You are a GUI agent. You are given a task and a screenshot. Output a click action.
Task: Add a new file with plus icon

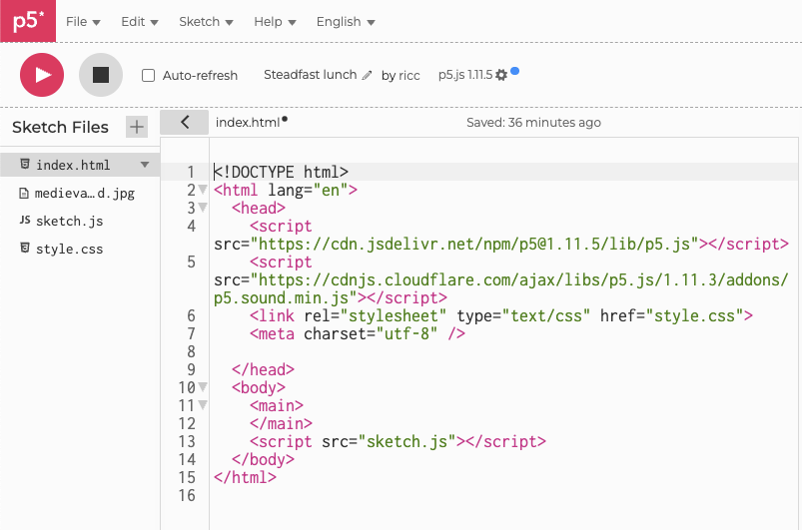136,127
